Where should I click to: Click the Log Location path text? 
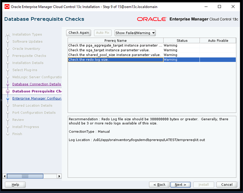click(149, 140)
